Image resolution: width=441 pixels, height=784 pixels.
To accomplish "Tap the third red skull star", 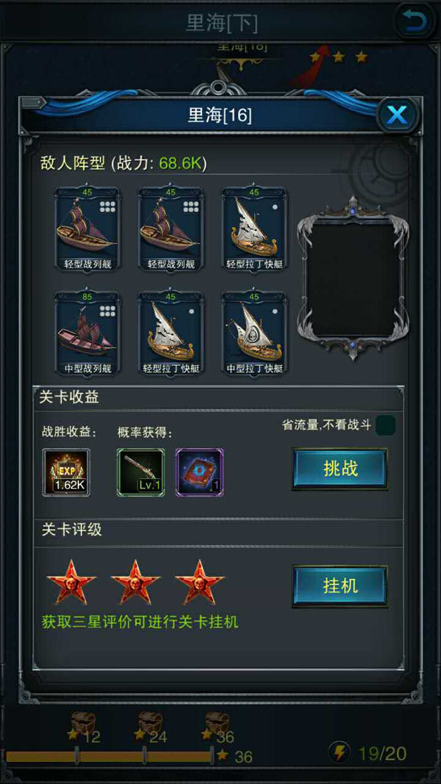I will (200, 583).
